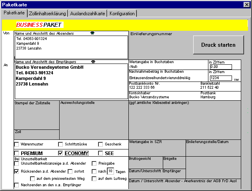Uncheck Rücksenden a.d. Absender
This screenshot has height=191, width=252.
pos(17,171)
